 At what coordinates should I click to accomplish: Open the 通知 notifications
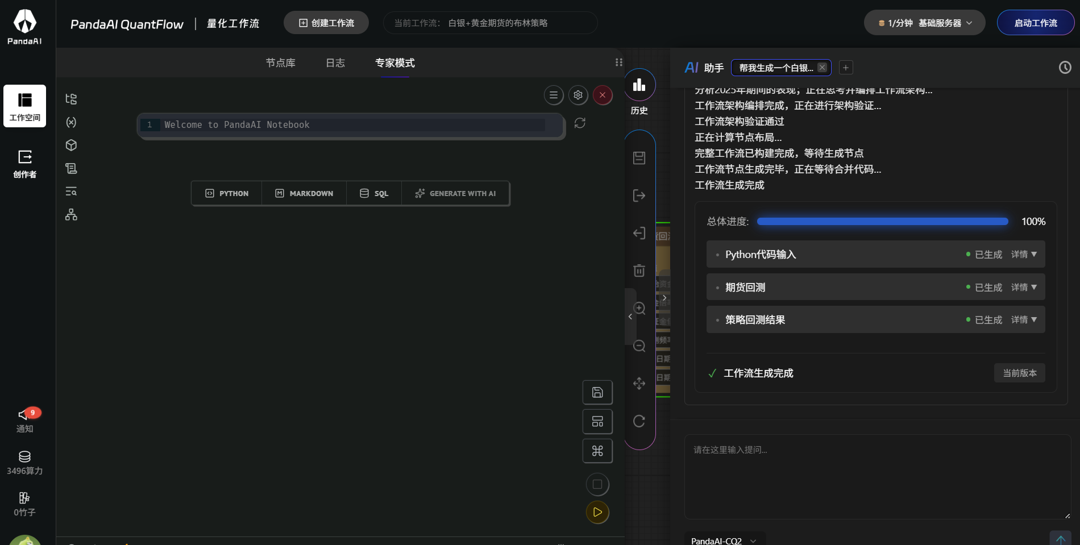[24, 421]
